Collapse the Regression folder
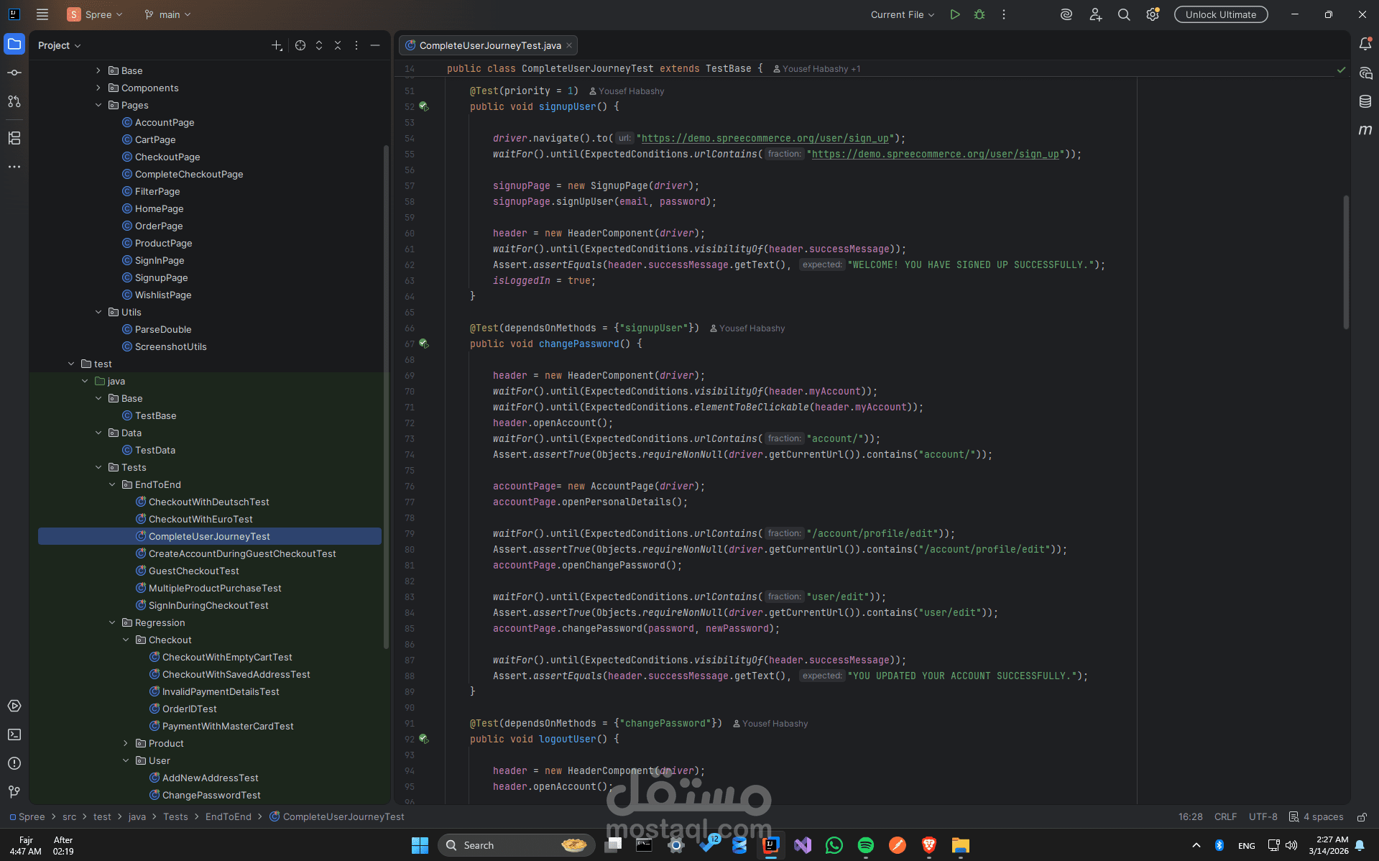This screenshot has width=1379, height=861. (112, 622)
